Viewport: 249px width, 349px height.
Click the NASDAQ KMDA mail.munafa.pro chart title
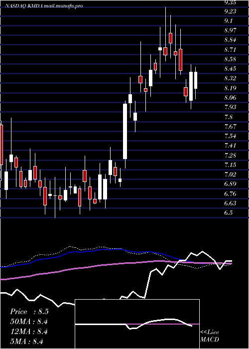[x=44, y=6]
